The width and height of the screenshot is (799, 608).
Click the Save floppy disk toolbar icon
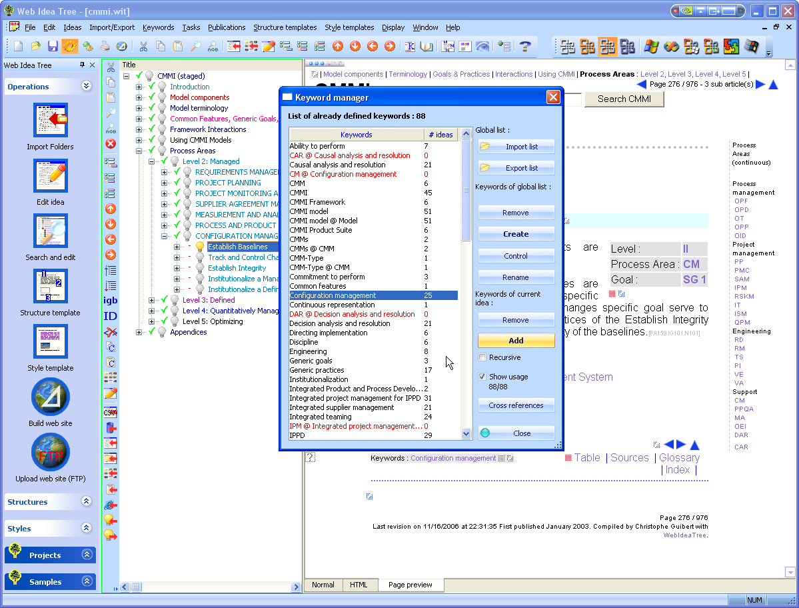pos(53,46)
